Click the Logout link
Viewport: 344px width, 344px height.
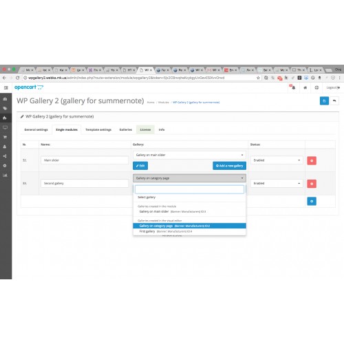333,87
